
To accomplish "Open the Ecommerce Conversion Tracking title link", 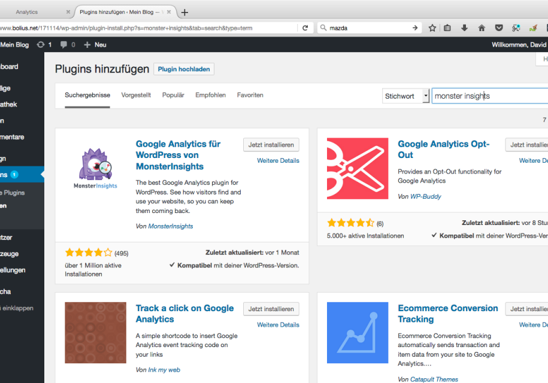I will pyautogui.click(x=448, y=314).
